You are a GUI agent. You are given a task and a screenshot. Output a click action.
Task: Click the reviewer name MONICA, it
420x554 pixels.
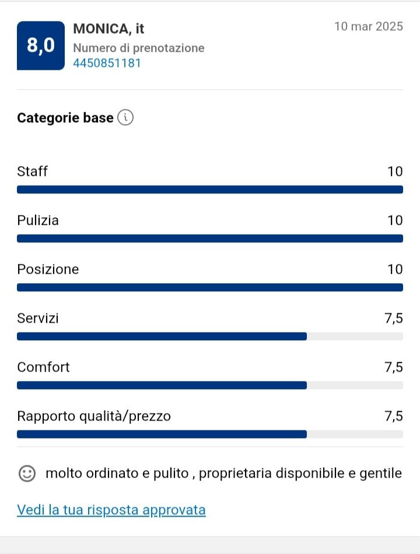108,29
